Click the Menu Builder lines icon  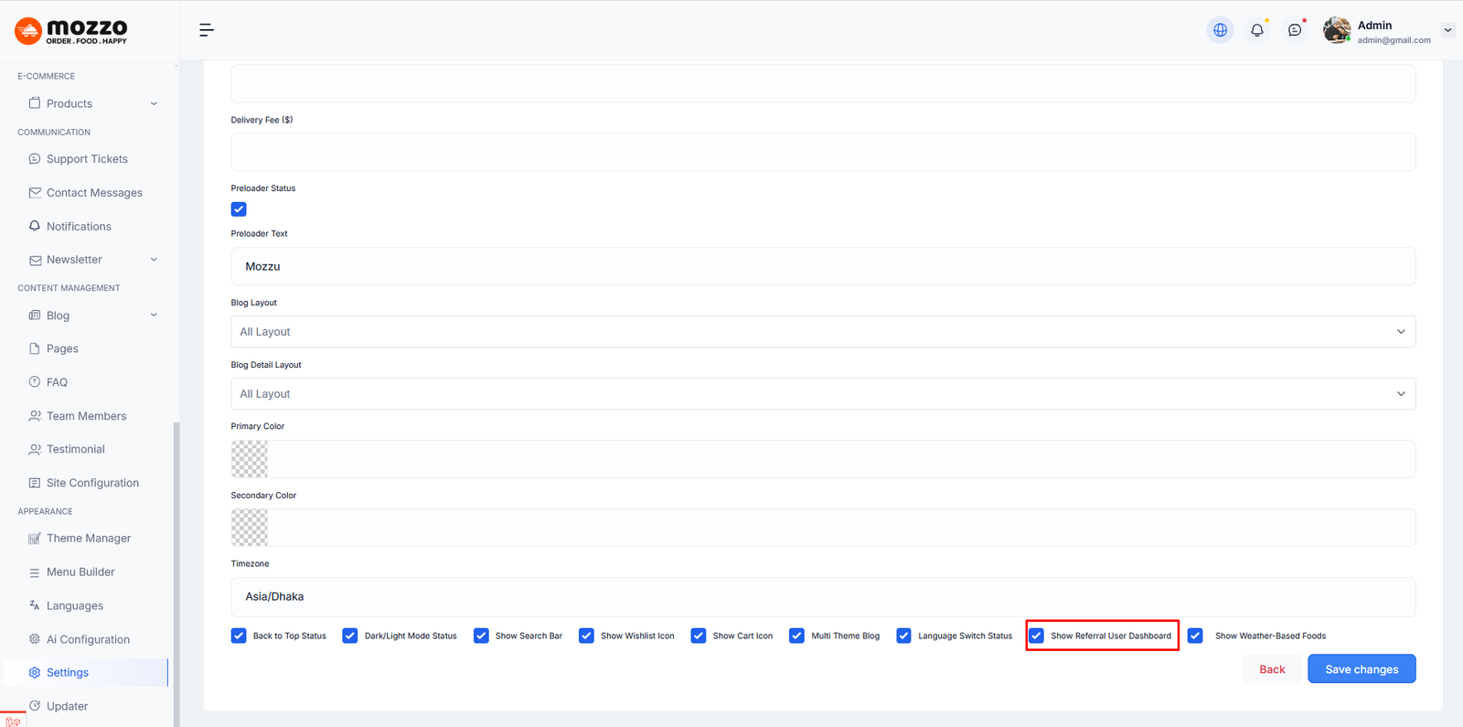pyautogui.click(x=35, y=572)
